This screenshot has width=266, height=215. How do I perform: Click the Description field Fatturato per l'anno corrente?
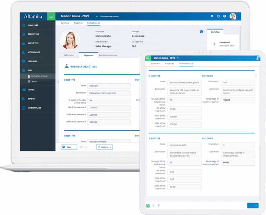tap(109, 93)
